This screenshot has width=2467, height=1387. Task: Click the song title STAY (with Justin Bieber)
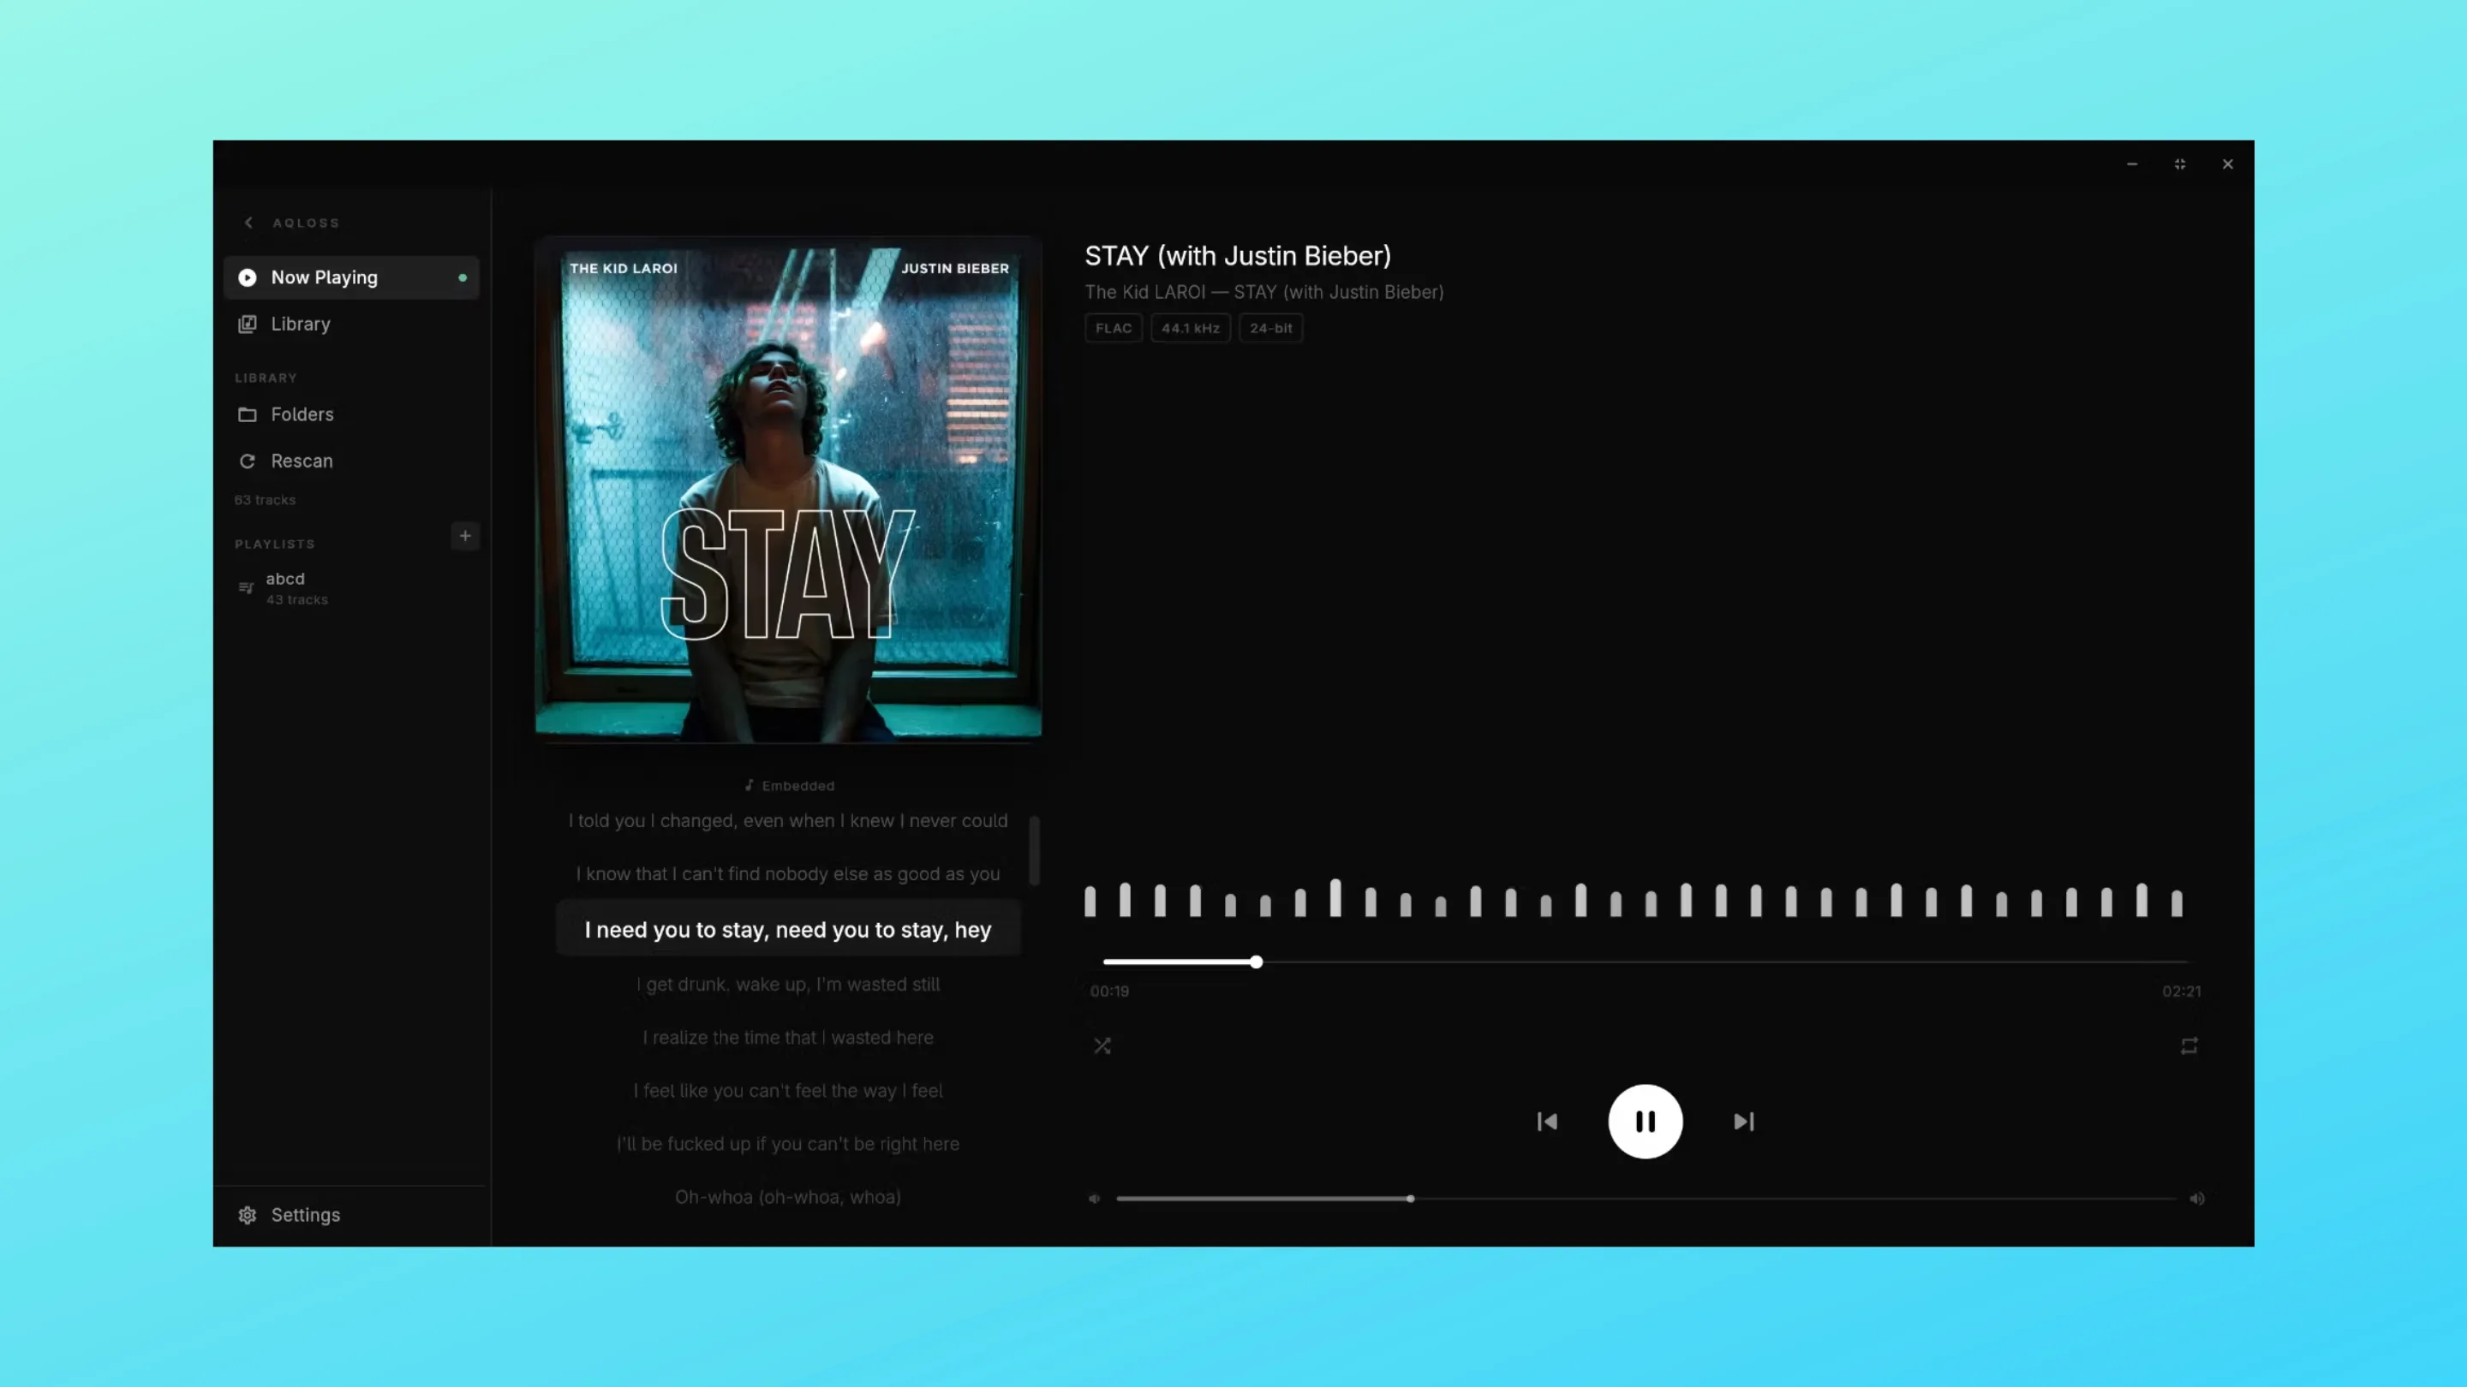(1237, 256)
